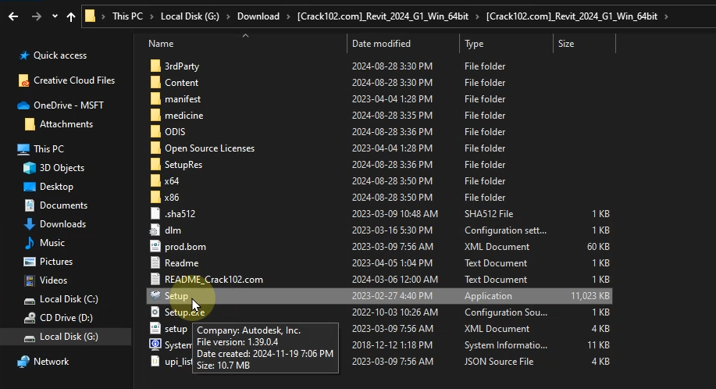Image resolution: width=716 pixels, height=389 pixels.
Task: Sort by the Date modified column header
Action: coord(381,44)
